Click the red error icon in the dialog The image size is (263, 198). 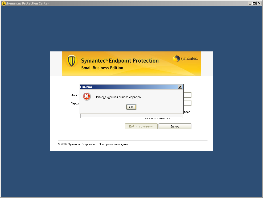click(x=87, y=96)
